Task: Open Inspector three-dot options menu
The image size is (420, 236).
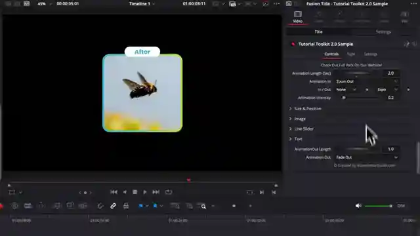Action: [x=413, y=4]
